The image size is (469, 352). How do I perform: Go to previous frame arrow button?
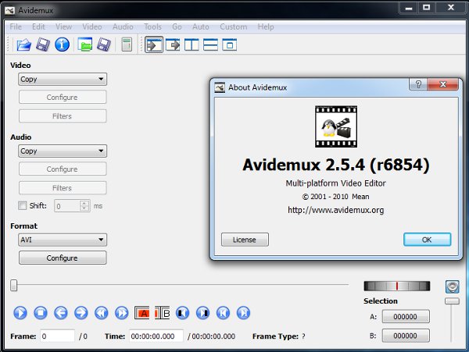pyautogui.click(x=61, y=313)
